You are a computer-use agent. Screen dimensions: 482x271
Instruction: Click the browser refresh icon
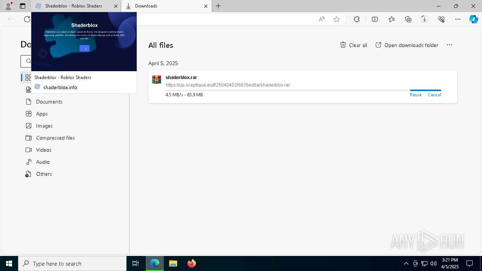(x=27, y=19)
